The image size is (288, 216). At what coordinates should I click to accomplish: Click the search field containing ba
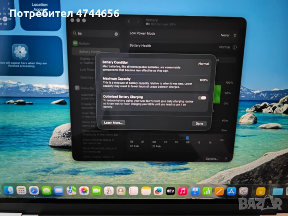[x=95, y=33]
